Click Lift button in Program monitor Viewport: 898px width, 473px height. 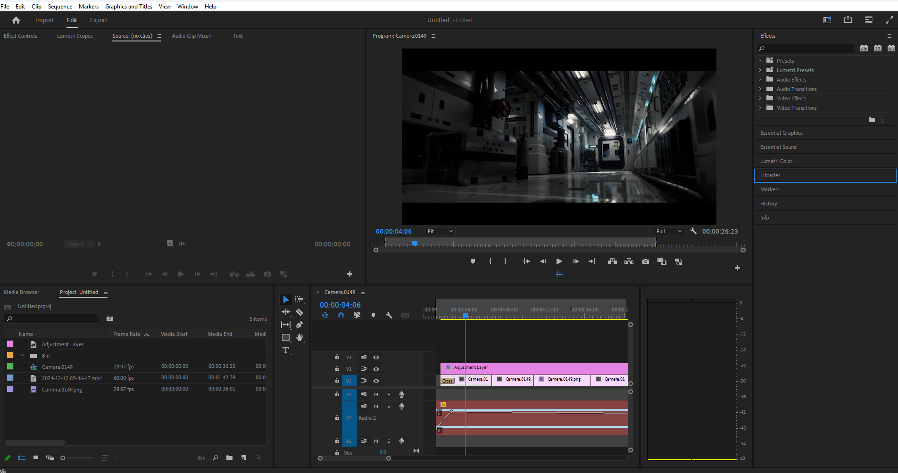point(612,261)
